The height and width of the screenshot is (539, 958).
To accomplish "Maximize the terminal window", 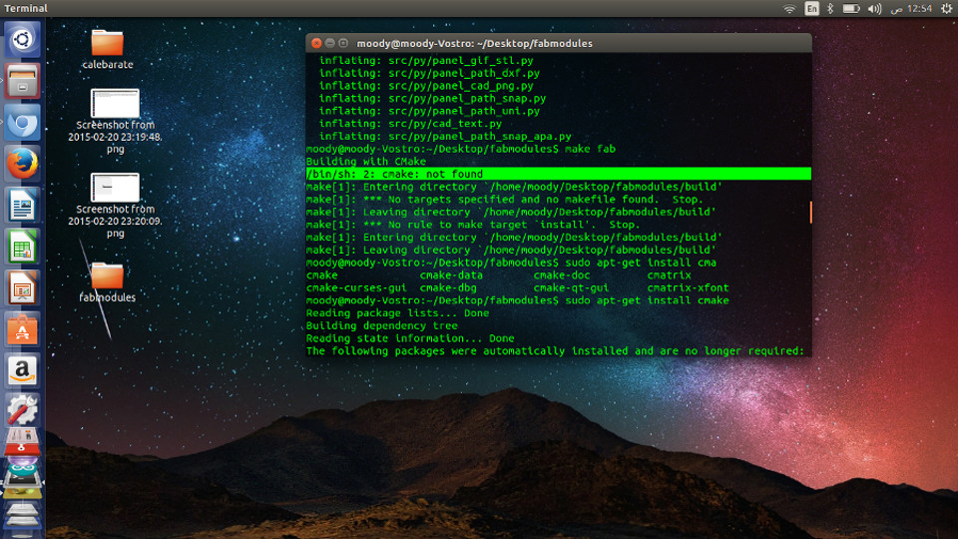I will point(343,43).
